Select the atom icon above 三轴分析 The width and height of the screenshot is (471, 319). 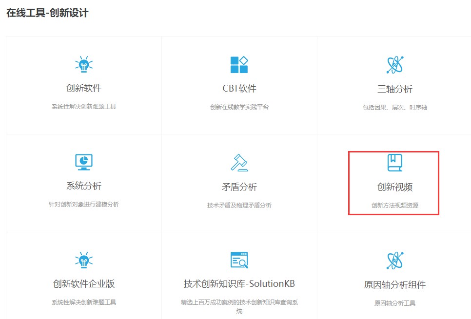[394, 64]
